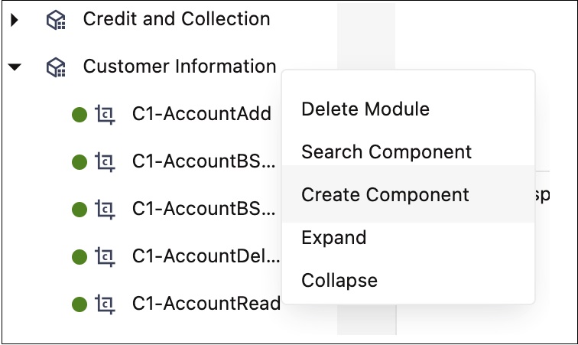Screen dimensions: 578x345
Task: Choose Delete Module from context menu
Action: 365,109
